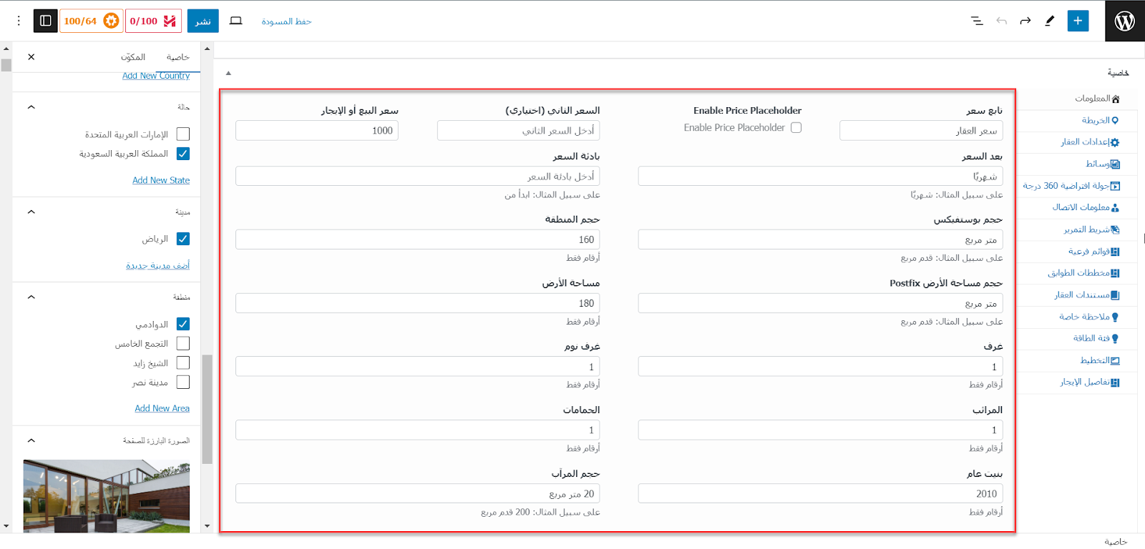Check the الإمارات العربية المتحدة checkbox
Viewport: 1145px width, 549px height.
183,134
